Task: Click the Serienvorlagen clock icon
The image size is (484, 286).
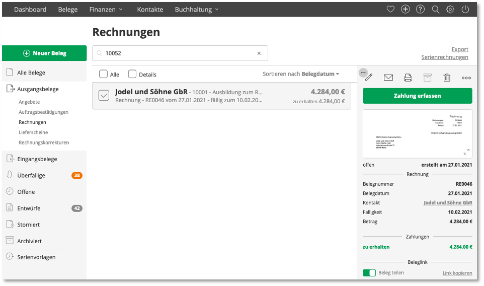Action: [x=10, y=256]
